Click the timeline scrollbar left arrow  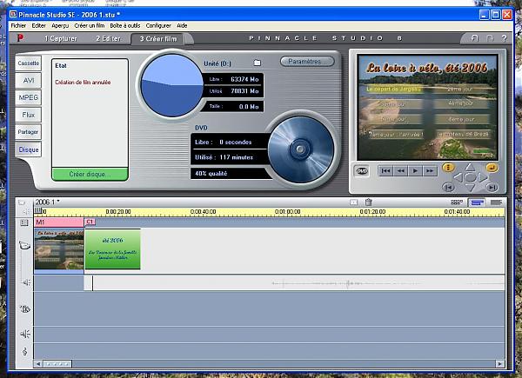[x=38, y=364]
